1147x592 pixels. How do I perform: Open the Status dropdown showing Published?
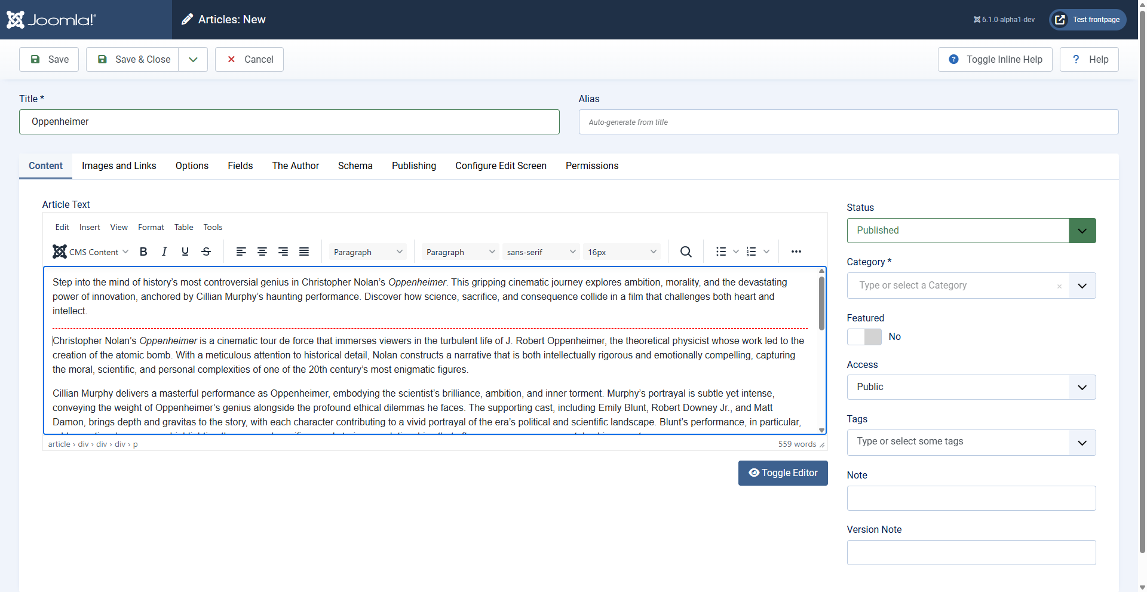[1082, 231]
